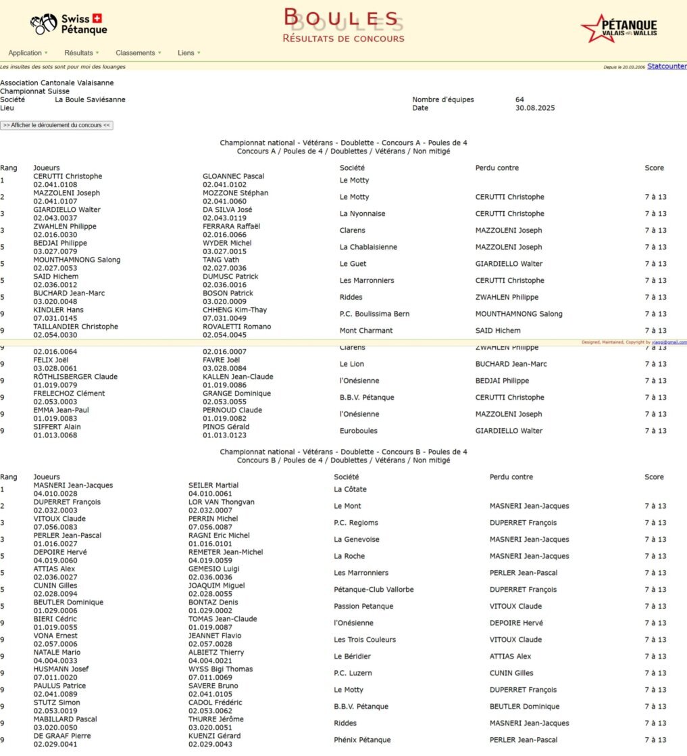This screenshot has width=687, height=756.
Task: Follow the Statcounter link
Action: pos(667,66)
